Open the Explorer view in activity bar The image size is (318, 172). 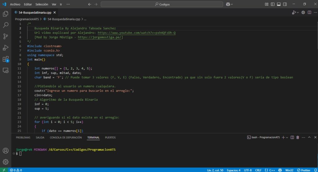coord(6,14)
